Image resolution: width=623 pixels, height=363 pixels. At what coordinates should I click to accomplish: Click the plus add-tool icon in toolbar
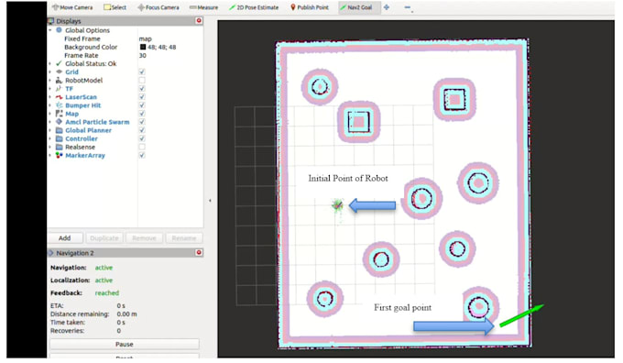pyautogui.click(x=387, y=7)
